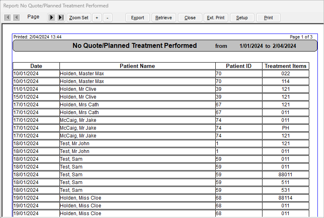Open printer Setup
This screenshot has width=324, height=218.
tap(242, 18)
